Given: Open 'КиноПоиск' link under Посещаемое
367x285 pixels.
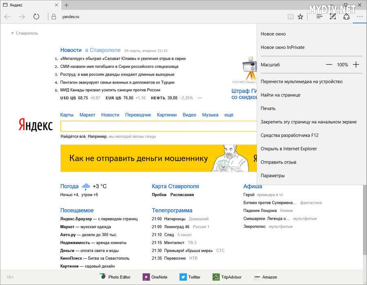Looking at the screenshot, I should point(71,258).
